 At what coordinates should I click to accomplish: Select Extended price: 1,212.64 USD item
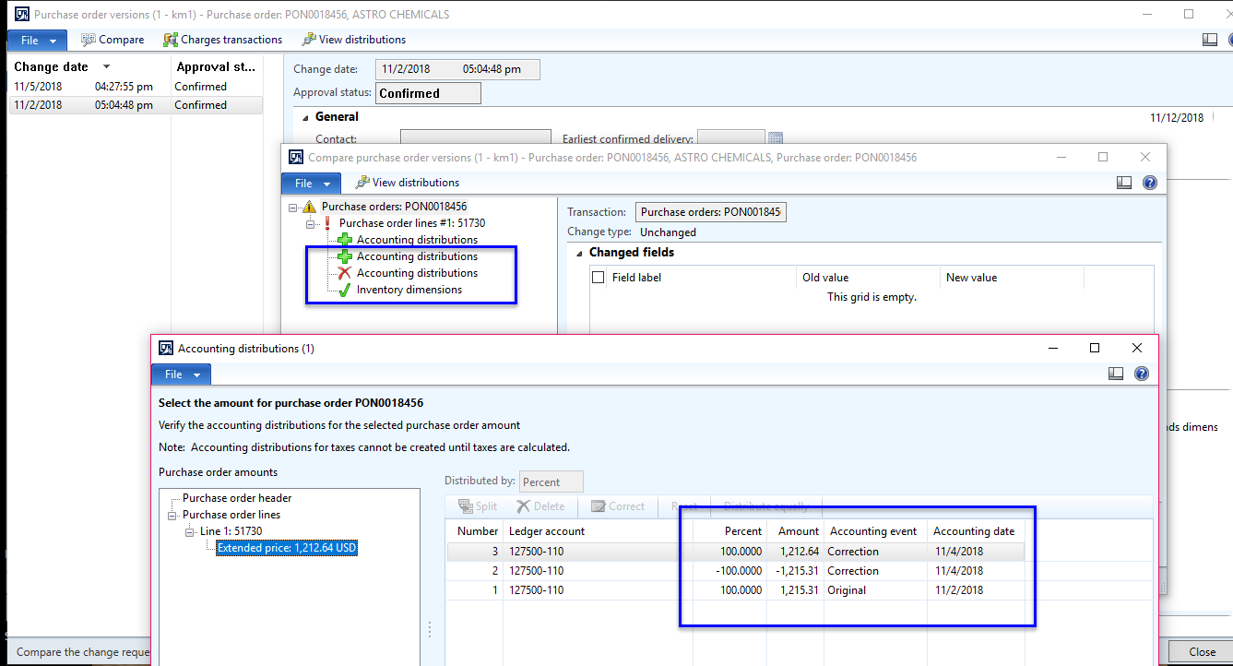[x=287, y=548]
